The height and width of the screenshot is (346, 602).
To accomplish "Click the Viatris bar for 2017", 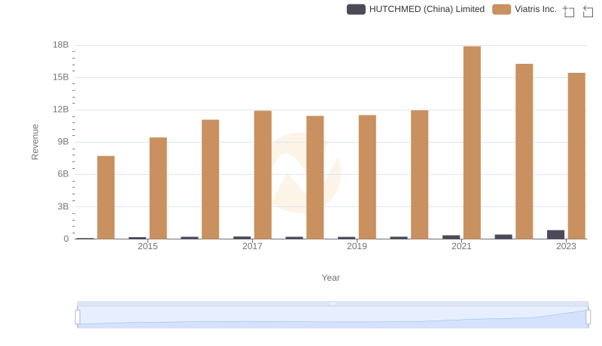I will [263, 175].
